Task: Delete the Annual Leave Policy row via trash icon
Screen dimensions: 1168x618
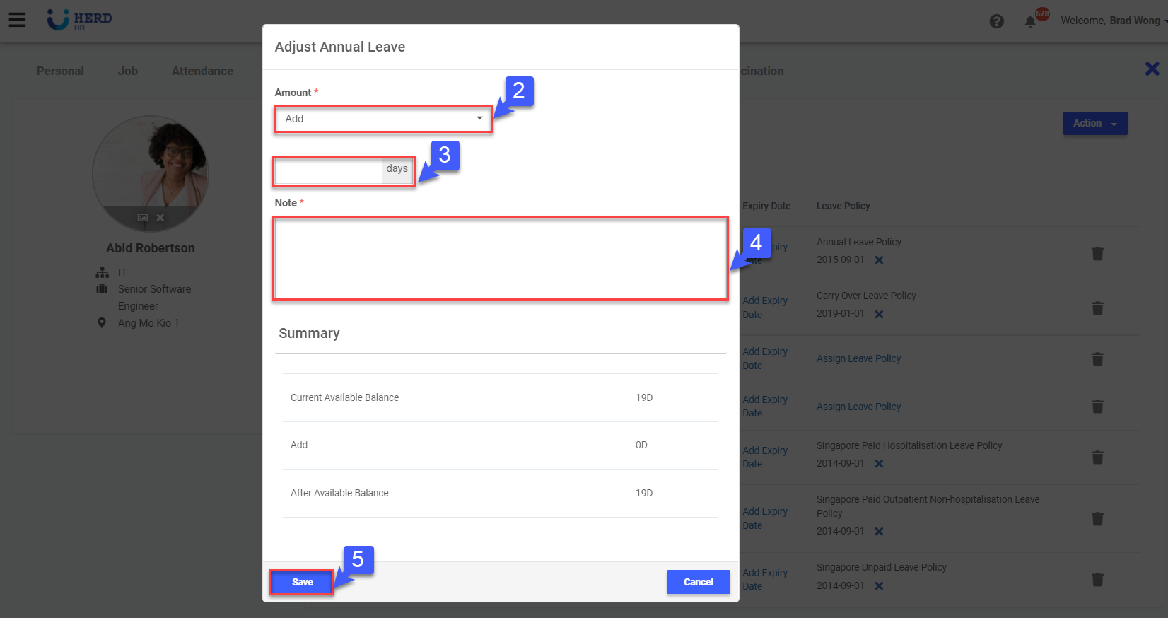Action: (1097, 254)
